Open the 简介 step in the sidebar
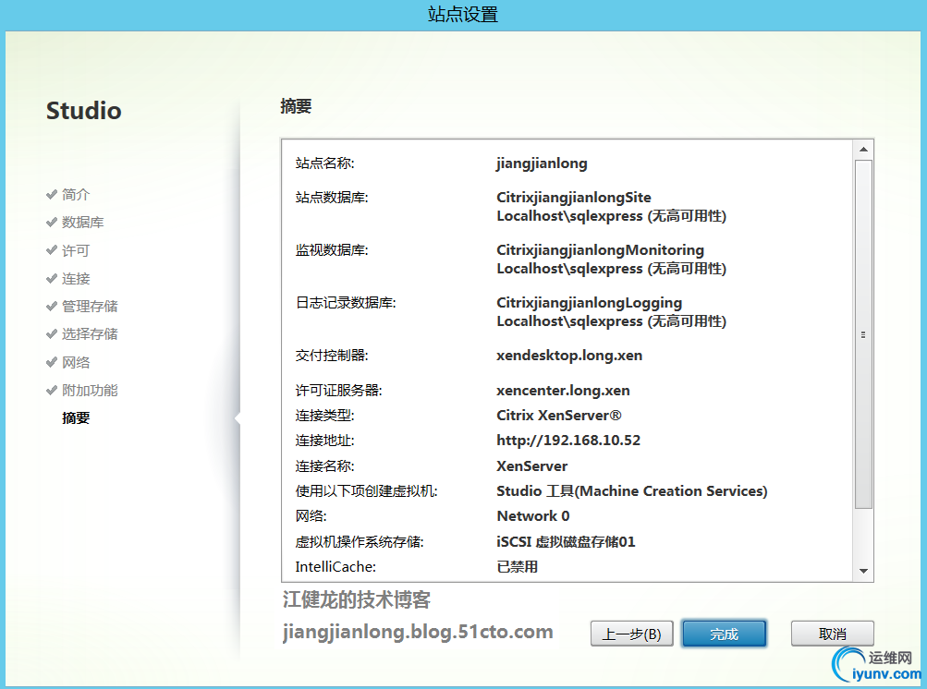Image resolution: width=927 pixels, height=689 pixels. tap(76, 194)
